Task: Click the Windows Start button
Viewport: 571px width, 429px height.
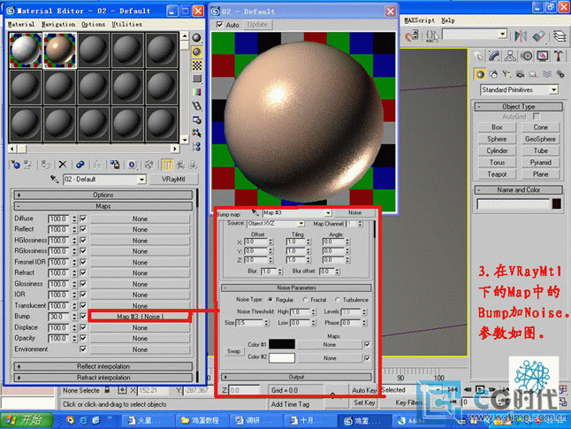Action: tap(27, 420)
